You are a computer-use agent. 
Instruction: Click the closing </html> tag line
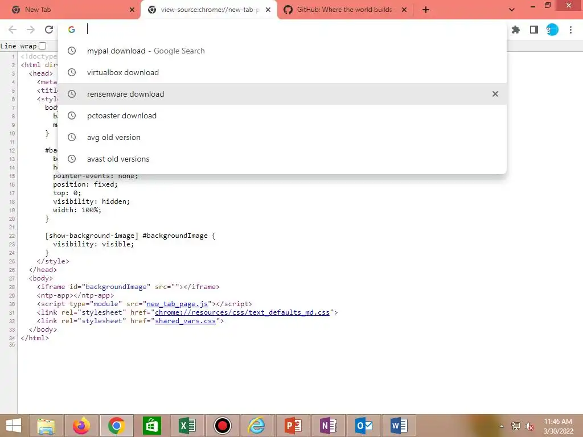coord(35,338)
